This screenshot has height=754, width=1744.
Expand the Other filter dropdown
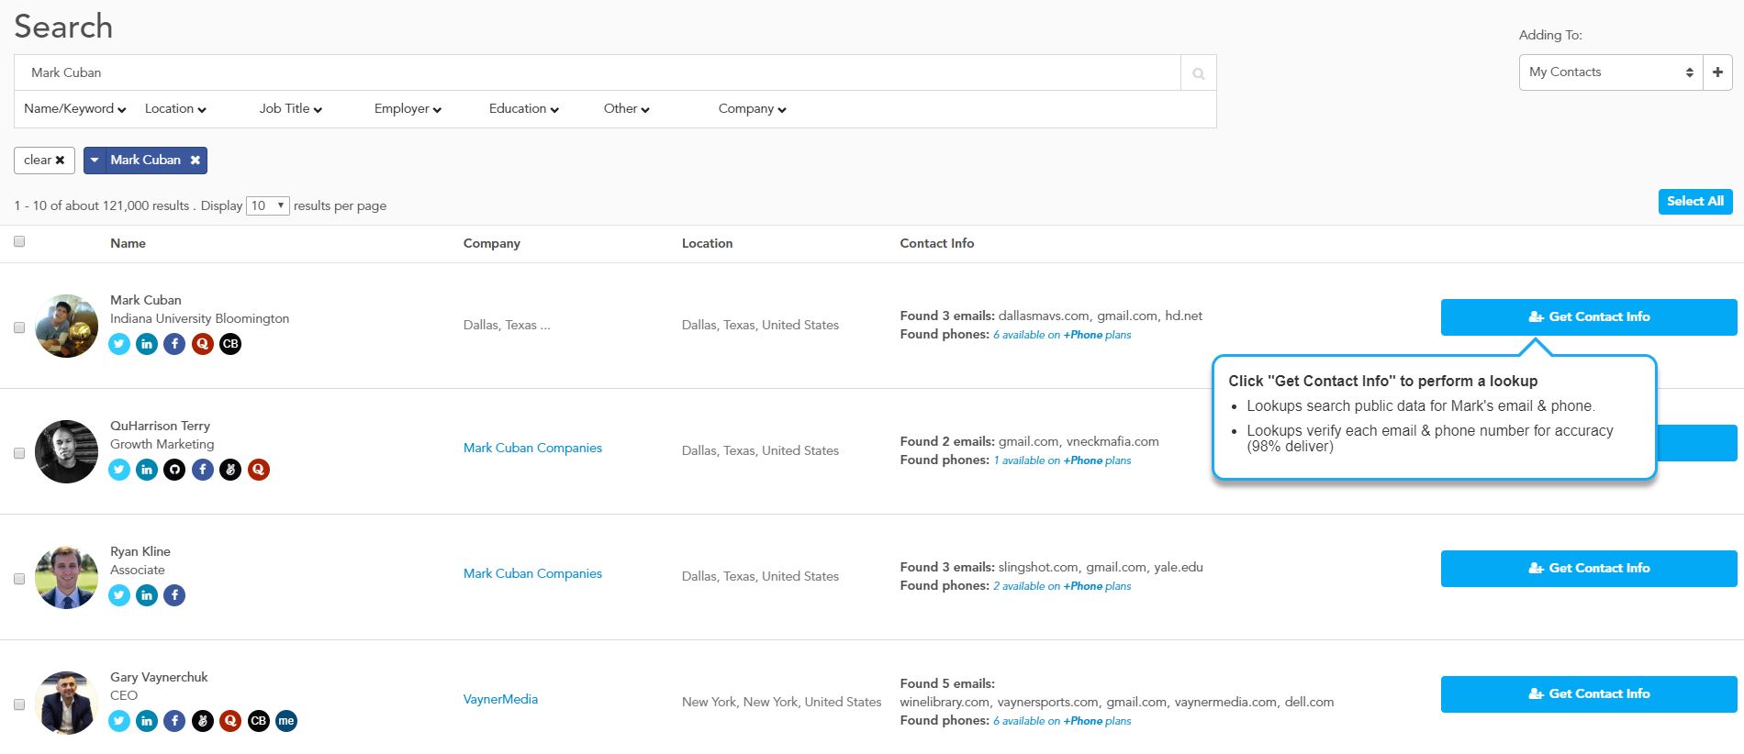coord(626,108)
